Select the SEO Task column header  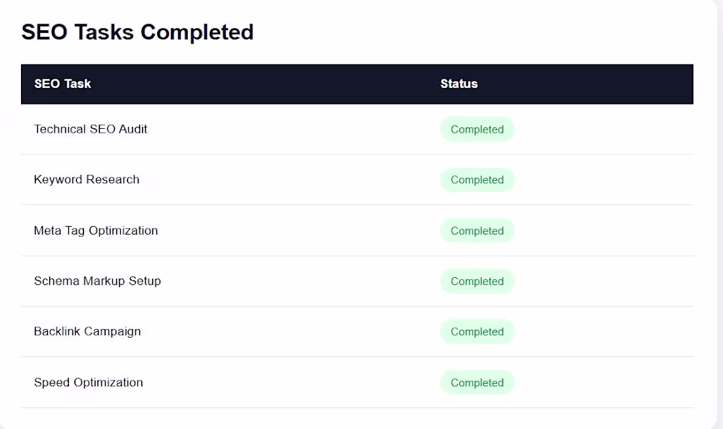pos(62,84)
